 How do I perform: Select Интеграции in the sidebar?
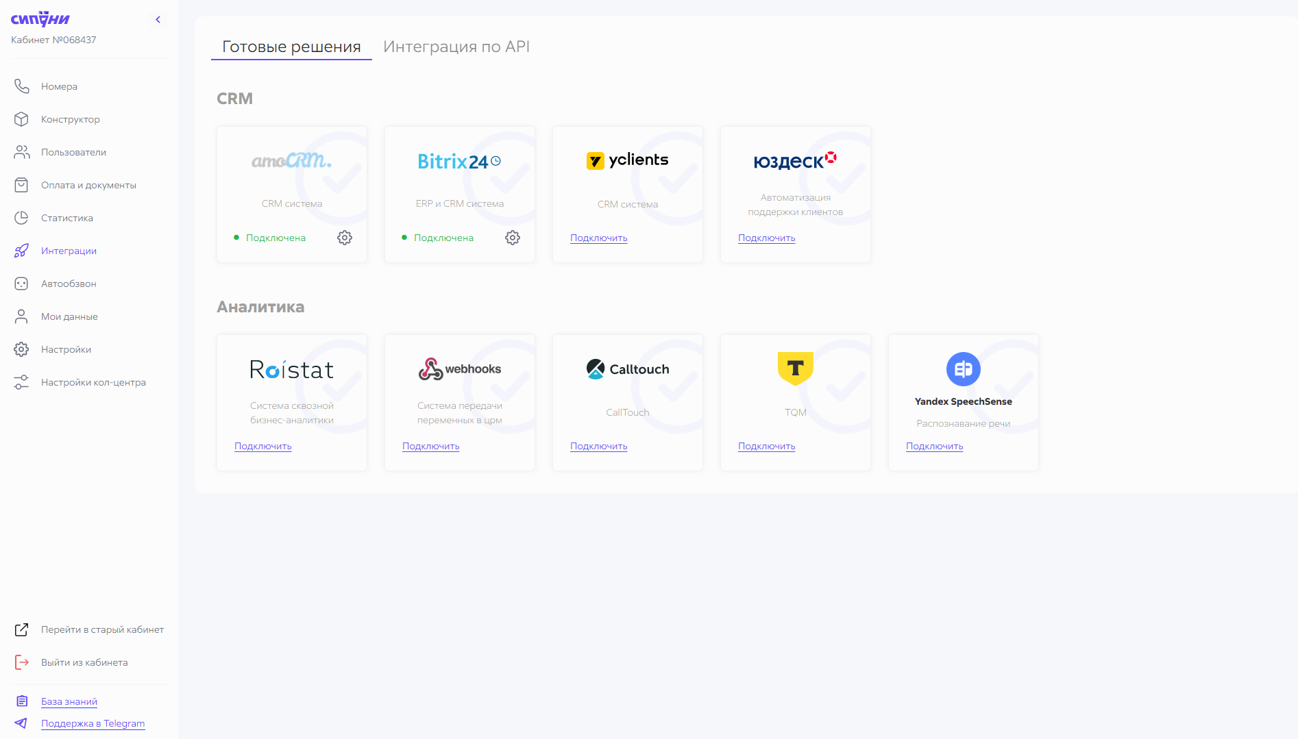coord(69,251)
